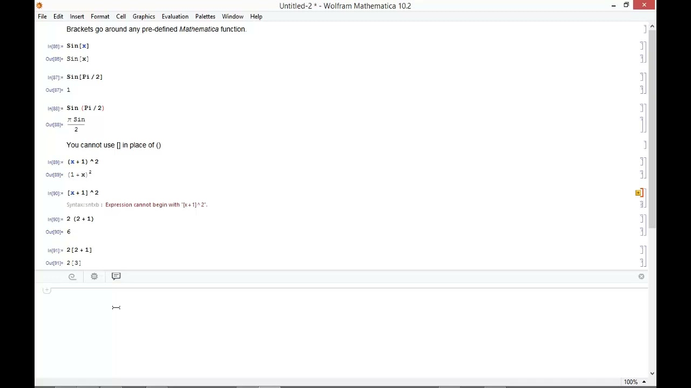Open the Insert menu
The height and width of the screenshot is (388, 691).
(x=77, y=16)
